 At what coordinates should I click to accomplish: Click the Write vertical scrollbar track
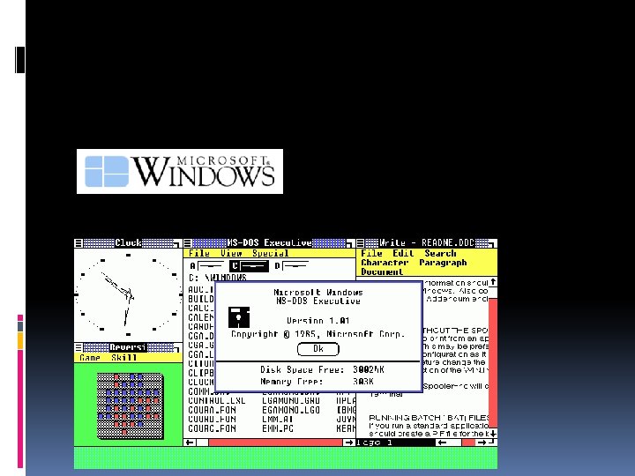coord(493,358)
